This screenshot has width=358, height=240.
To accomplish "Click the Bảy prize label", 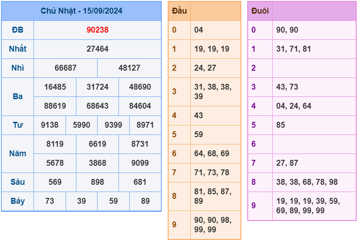I will [x=18, y=201].
